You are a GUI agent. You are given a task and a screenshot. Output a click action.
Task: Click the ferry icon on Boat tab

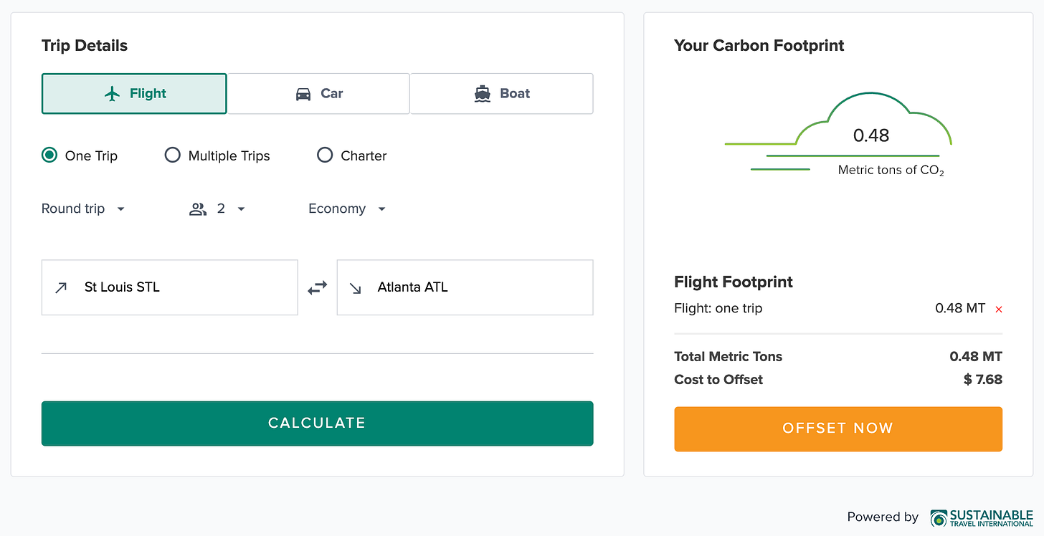pos(483,94)
